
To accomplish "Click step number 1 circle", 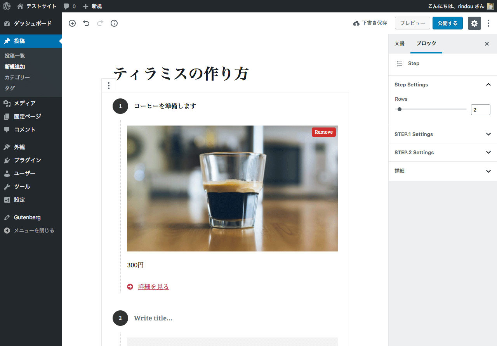I will coord(120,106).
